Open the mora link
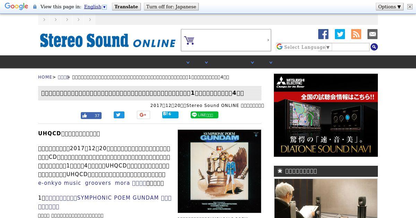Viewport: 416px width, 218px height. point(122,183)
